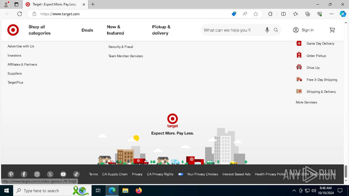This screenshot has width=349, height=196.
Task: Open Settings and more menu
Action: click(332, 14)
